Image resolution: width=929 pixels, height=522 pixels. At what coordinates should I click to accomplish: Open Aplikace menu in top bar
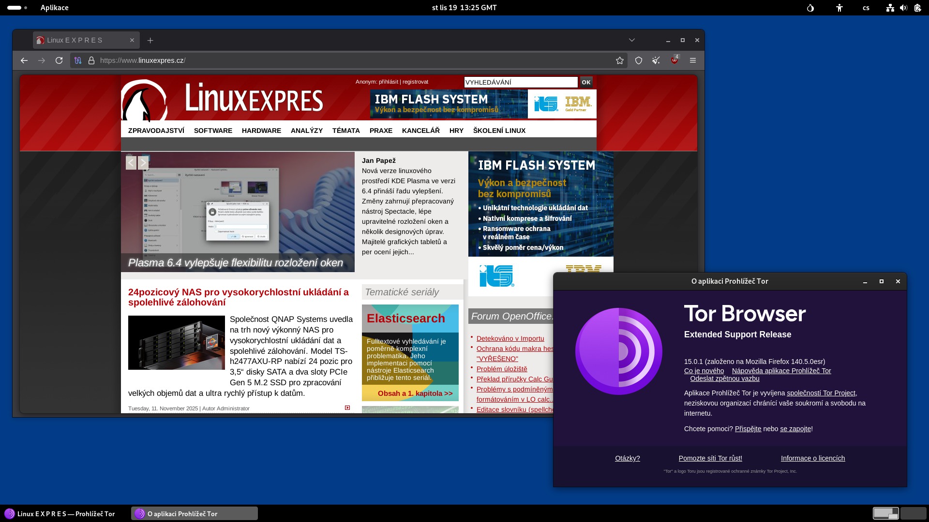(x=54, y=8)
